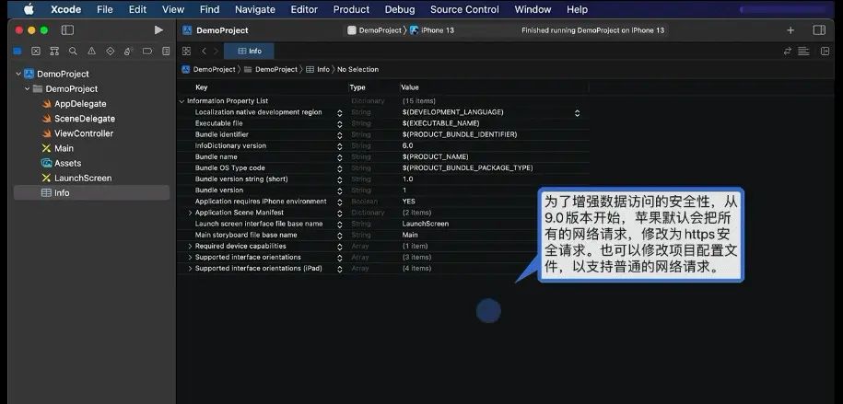Click No Selection in the jump bar
This screenshot has height=404, width=843.
click(x=357, y=69)
